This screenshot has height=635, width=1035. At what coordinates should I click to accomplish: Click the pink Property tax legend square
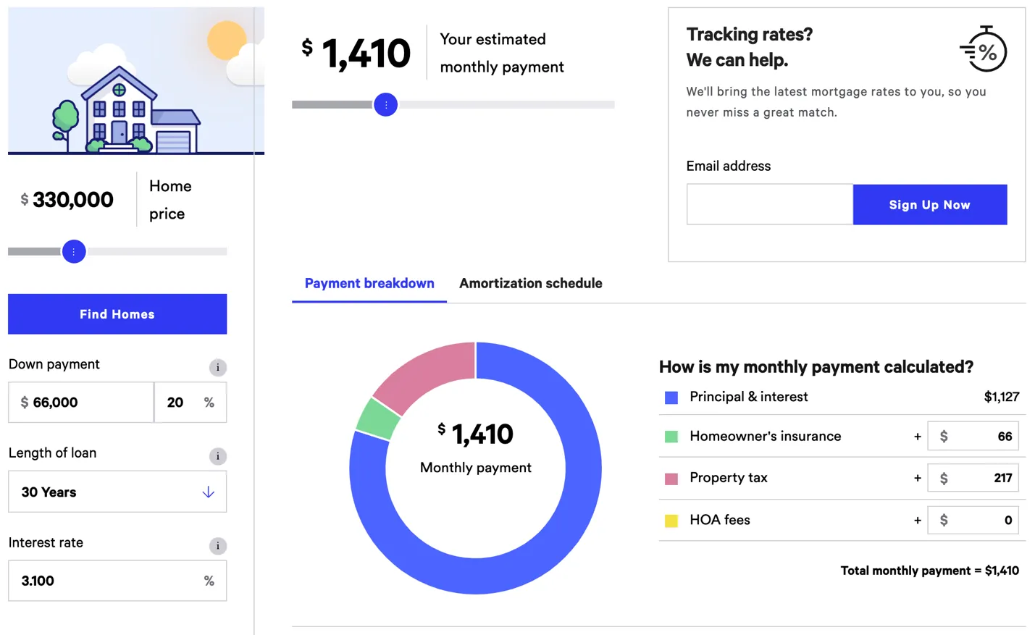pyautogui.click(x=671, y=479)
